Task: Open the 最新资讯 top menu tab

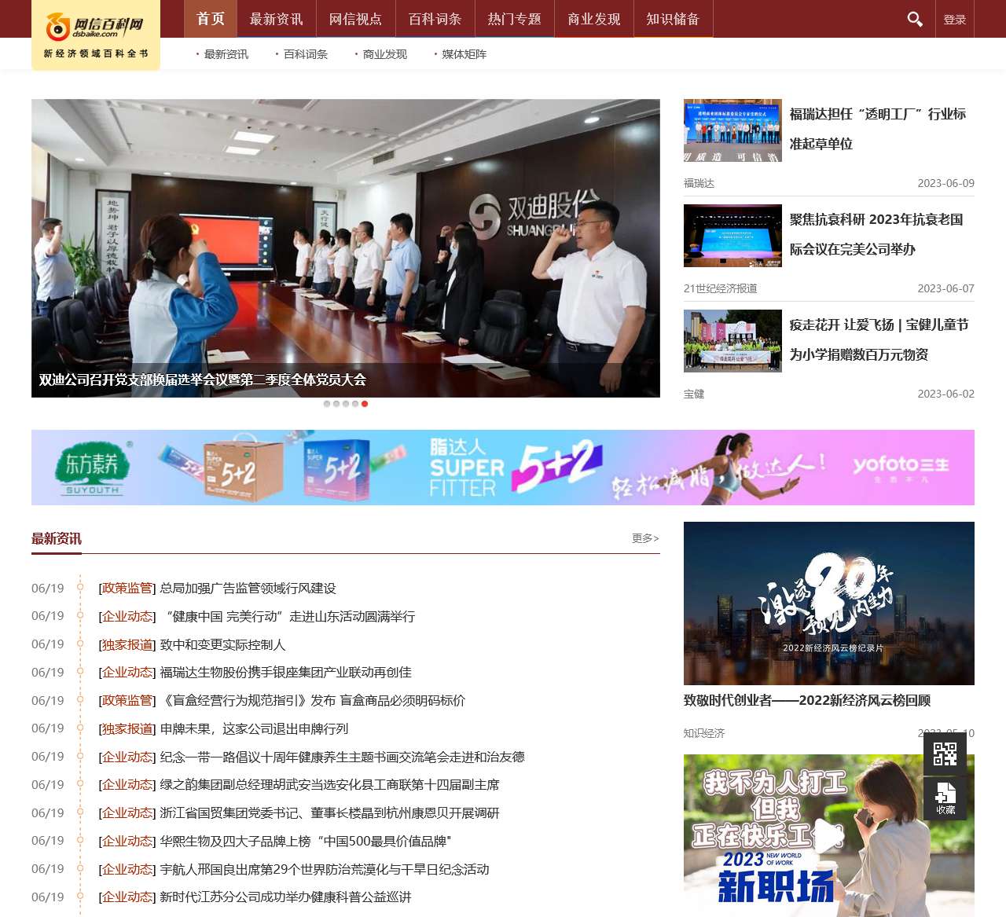Action: [276, 19]
